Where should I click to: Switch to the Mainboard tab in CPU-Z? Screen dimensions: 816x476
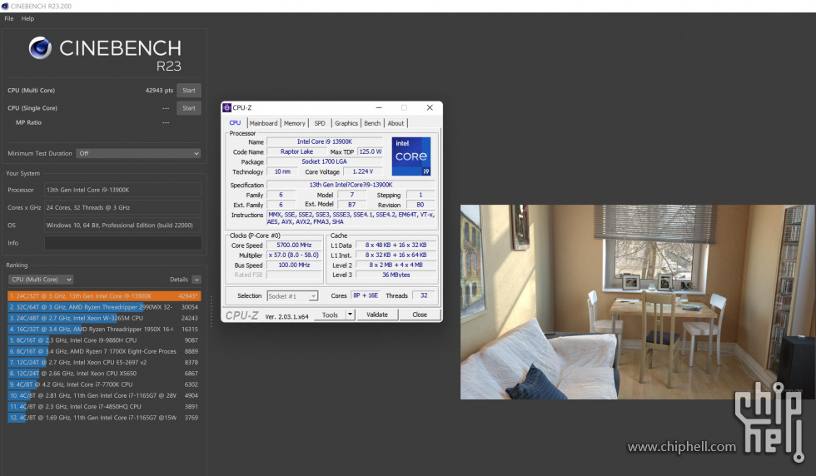pyautogui.click(x=263, y=123)
